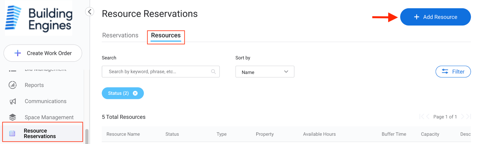This screenshot has height=144, width=480.
Task: Open the Filter options button
Action: (453, 72)
